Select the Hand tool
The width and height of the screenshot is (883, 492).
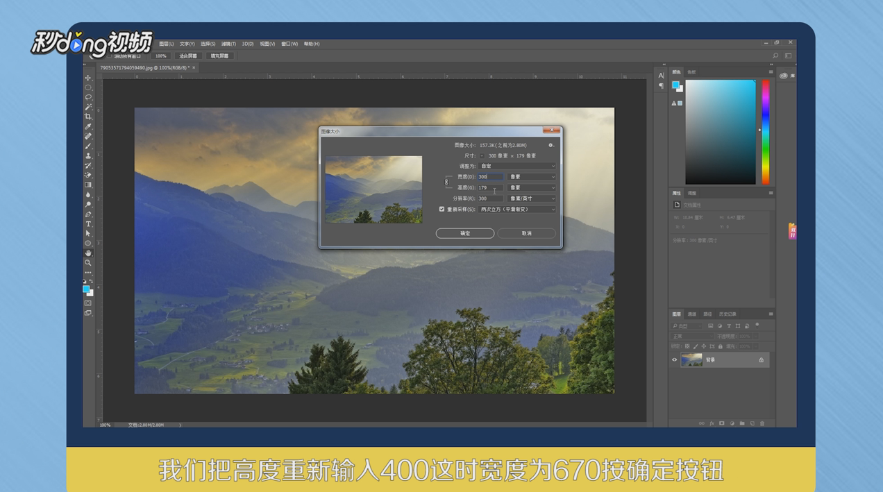(x=88, y=253)
